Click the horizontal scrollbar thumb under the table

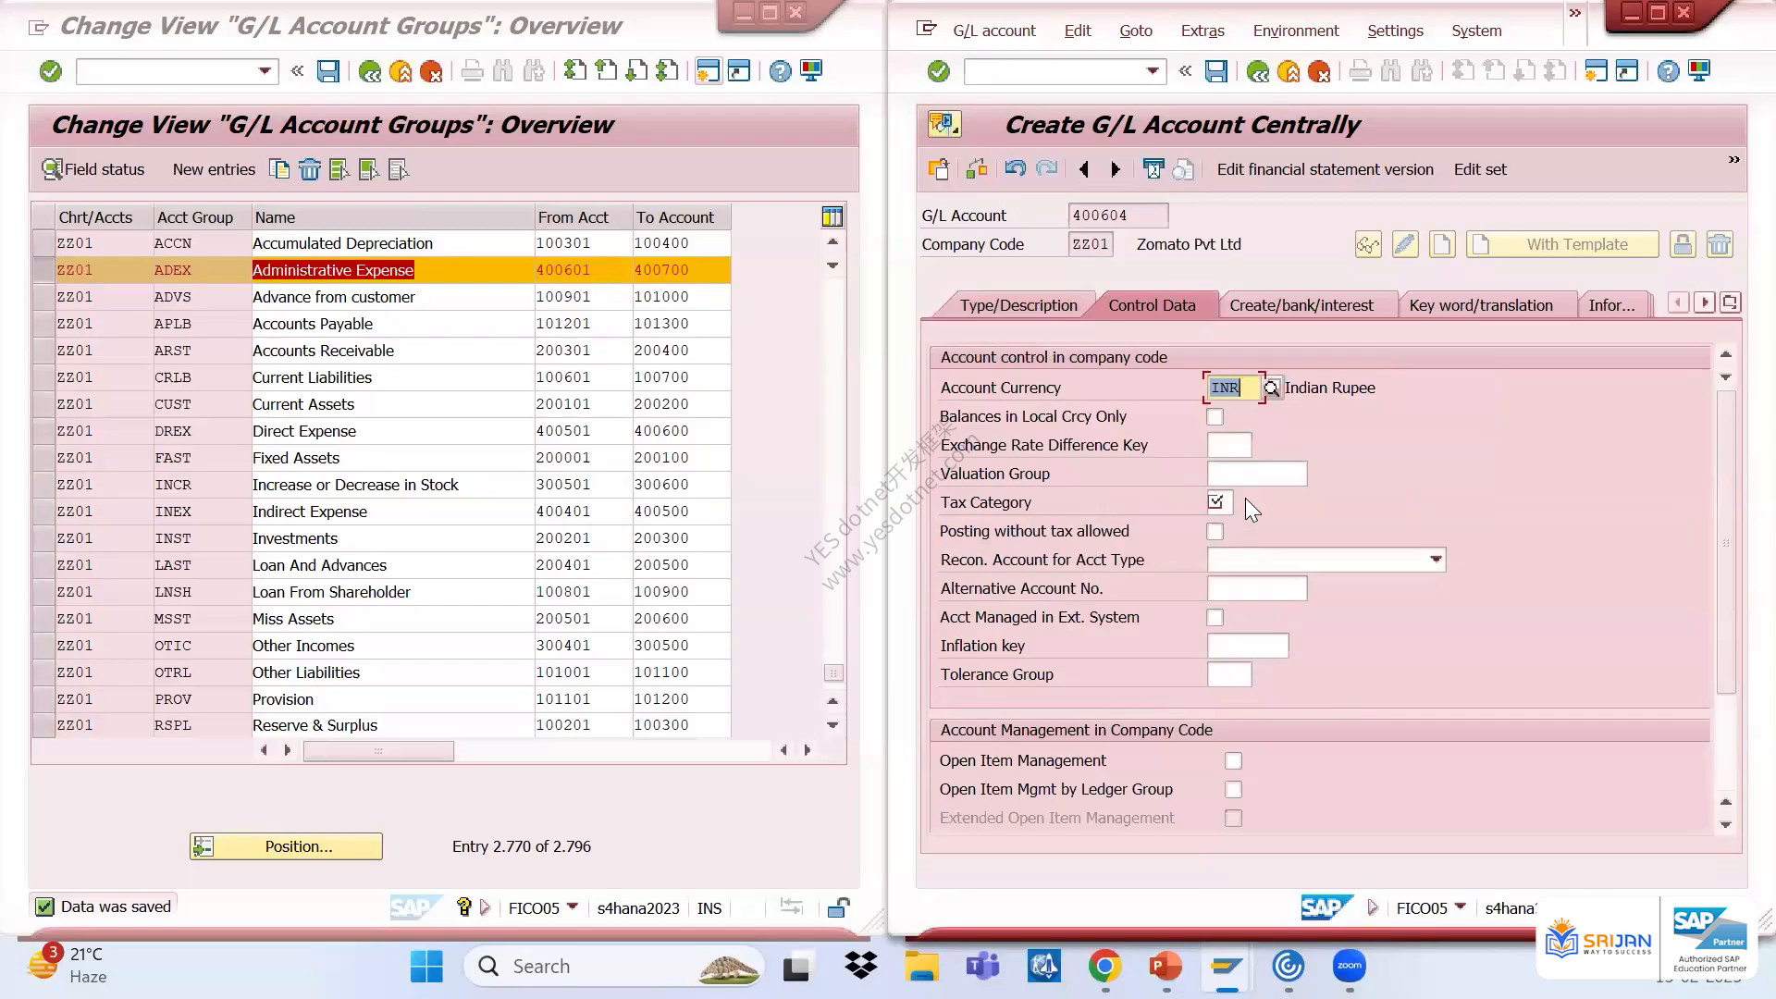pyautogui.click(x=378, y=751)
